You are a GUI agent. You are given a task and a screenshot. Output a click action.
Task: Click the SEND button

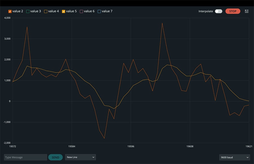pos(55,157)
